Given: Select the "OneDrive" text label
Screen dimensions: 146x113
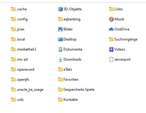Looking at the screenshot, I should [122, 29].
